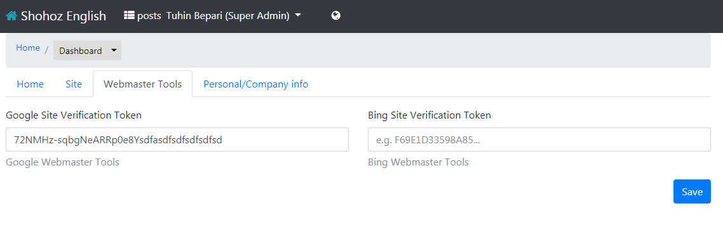Open the Shohoz English brand link
This screenshot has width=723, height=239.
(x=56, y=16)
